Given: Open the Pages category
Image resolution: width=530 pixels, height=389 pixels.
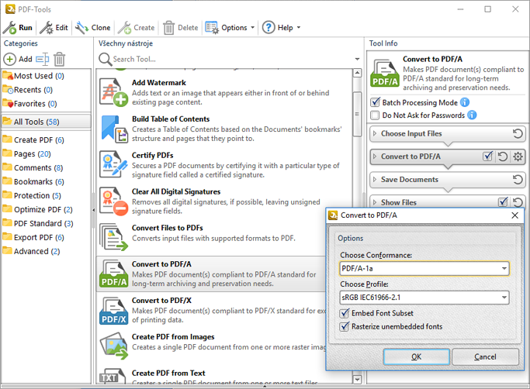Looking at the screenshot, I should 46,154.
